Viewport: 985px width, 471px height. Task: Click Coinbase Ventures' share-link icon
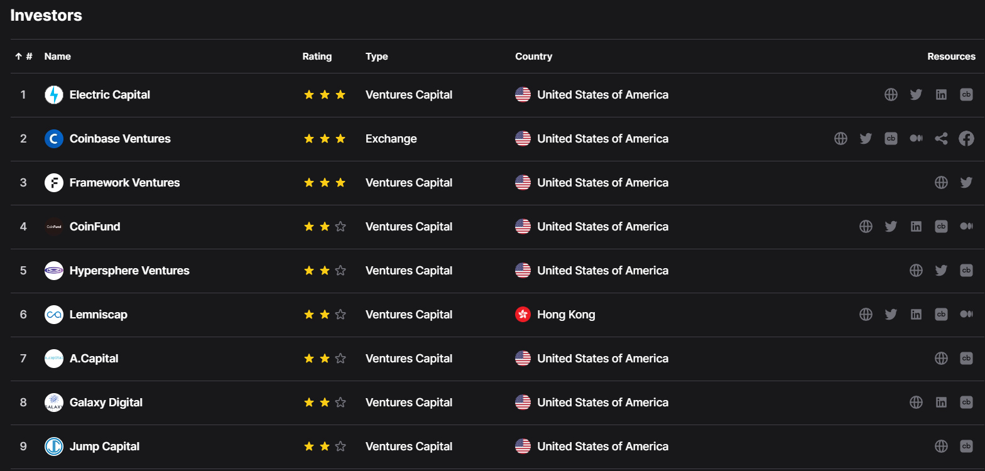pos(941,139)
